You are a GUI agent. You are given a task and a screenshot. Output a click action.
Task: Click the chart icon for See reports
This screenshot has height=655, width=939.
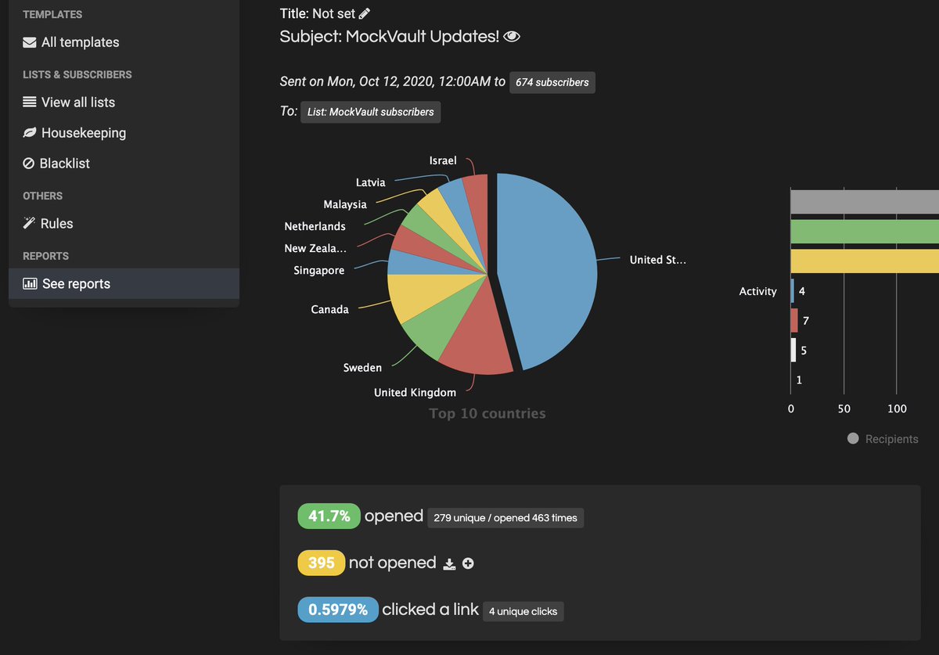coord(31,284)
